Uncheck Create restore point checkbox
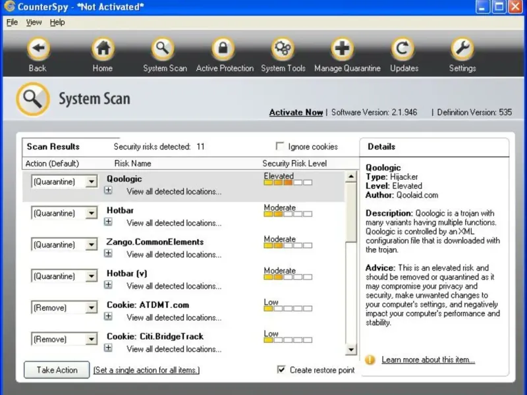Viewport: 527px width, 395px height. 281,369
